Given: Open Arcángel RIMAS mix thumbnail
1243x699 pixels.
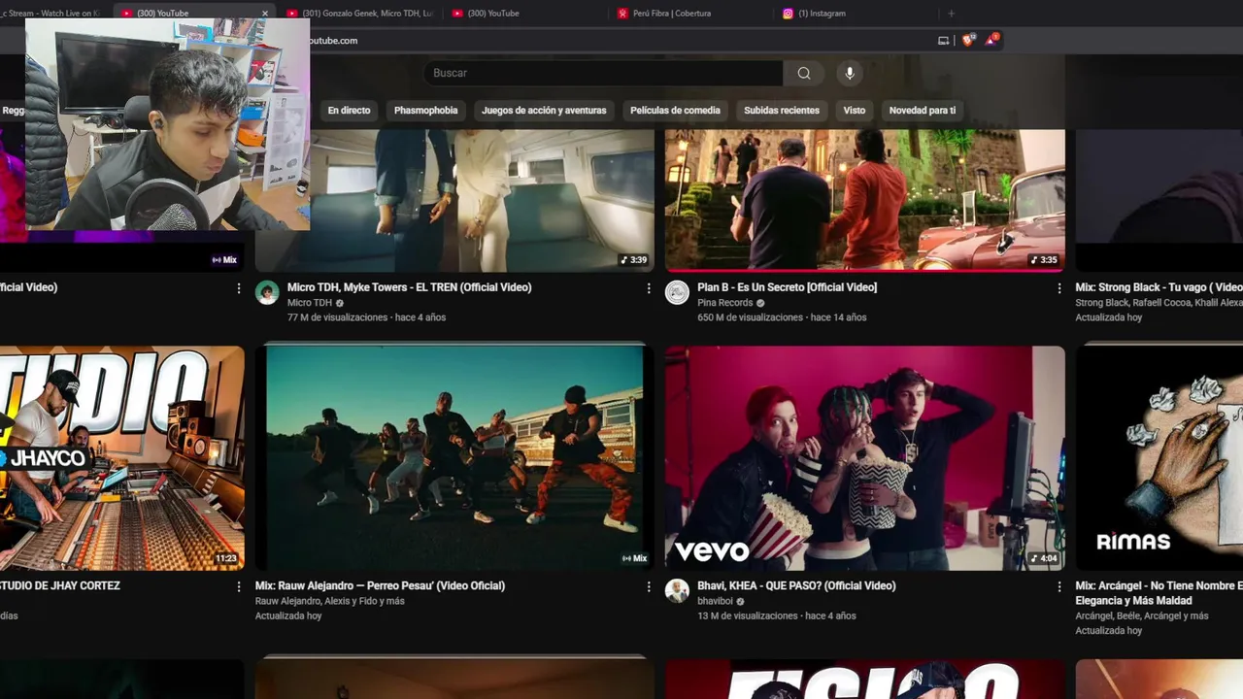Looking at the screenshot, I should [1159, 457].
